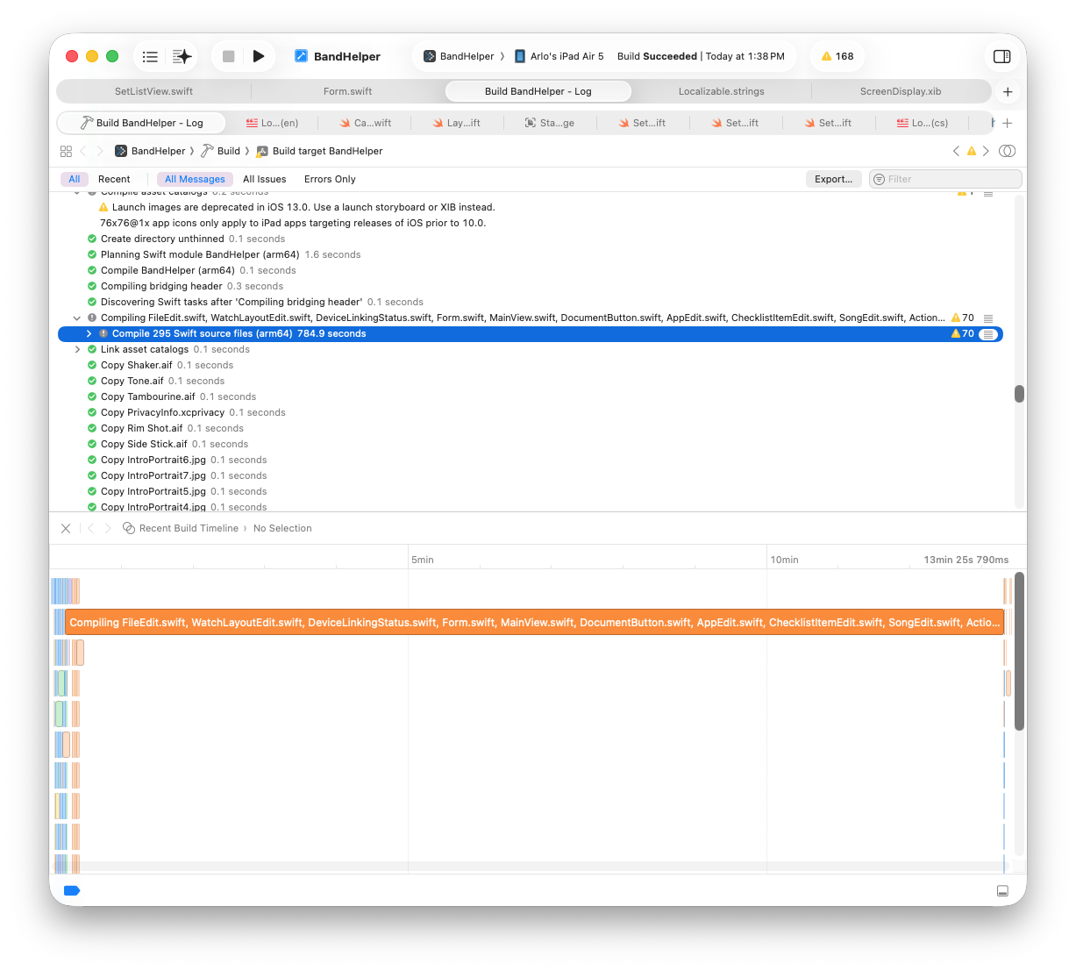Click the Stop button in the toolbar
The width and height of the screenshot is (1076, 971).
pyautogui.click(x=229, y=56)
